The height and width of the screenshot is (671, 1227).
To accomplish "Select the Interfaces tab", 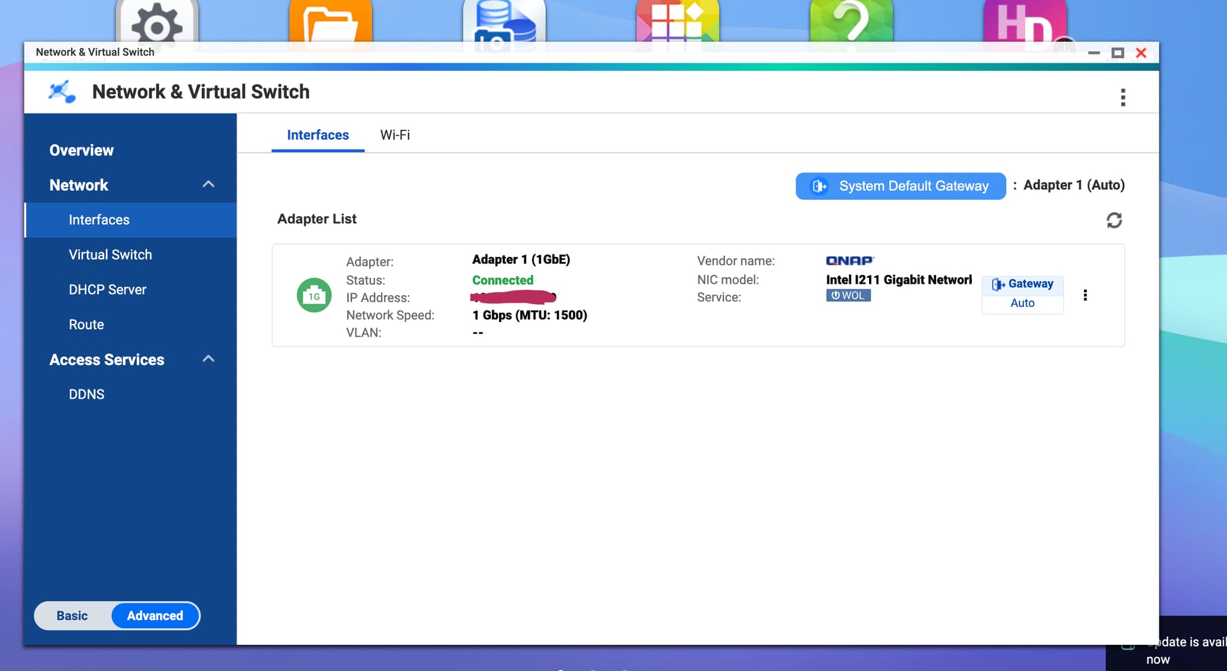I will coord(318,135).
